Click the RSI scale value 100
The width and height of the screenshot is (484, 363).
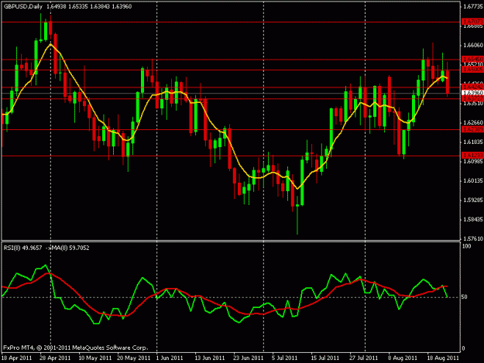pyautogui.click(x=466, y=246)
